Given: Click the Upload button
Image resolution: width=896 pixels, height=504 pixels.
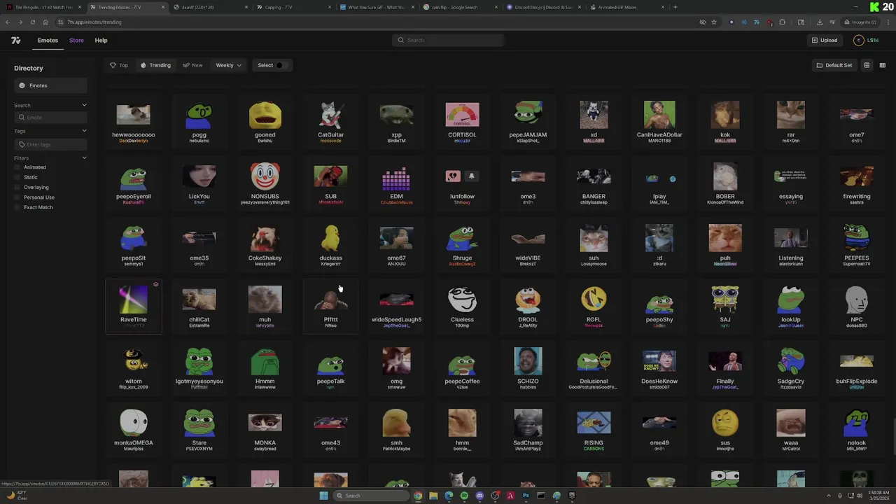Looking at the screenshot, I should 825,40.
